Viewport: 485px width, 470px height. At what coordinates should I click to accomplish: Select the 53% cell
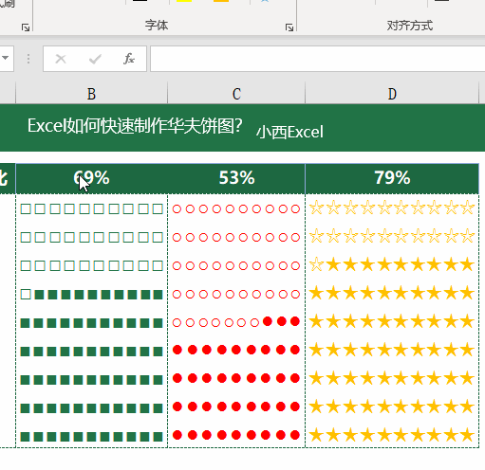pyautogui.click(x=236, y=178)
